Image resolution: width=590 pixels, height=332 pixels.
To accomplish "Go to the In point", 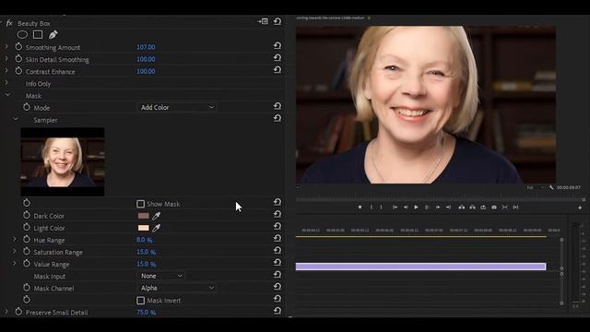I will pyautogui.click(x=395, y=207).
